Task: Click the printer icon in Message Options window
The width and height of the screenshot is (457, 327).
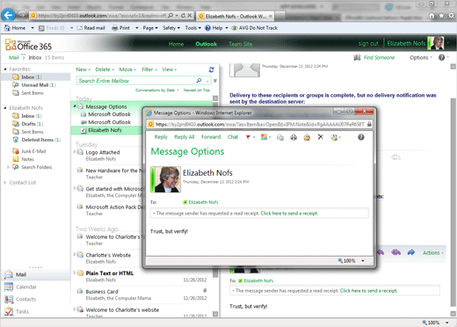Action: coord(294,137)
